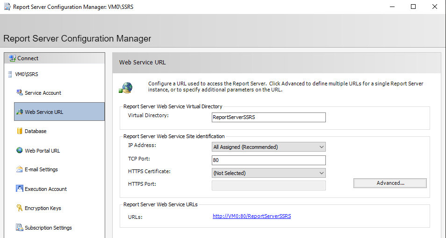
Task: Open the Web Portal URL page
Action: click(59, 151)
